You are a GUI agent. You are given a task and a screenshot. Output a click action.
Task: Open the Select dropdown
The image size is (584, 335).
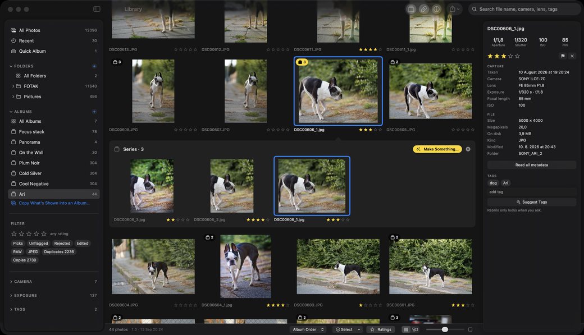coord(348,329)
